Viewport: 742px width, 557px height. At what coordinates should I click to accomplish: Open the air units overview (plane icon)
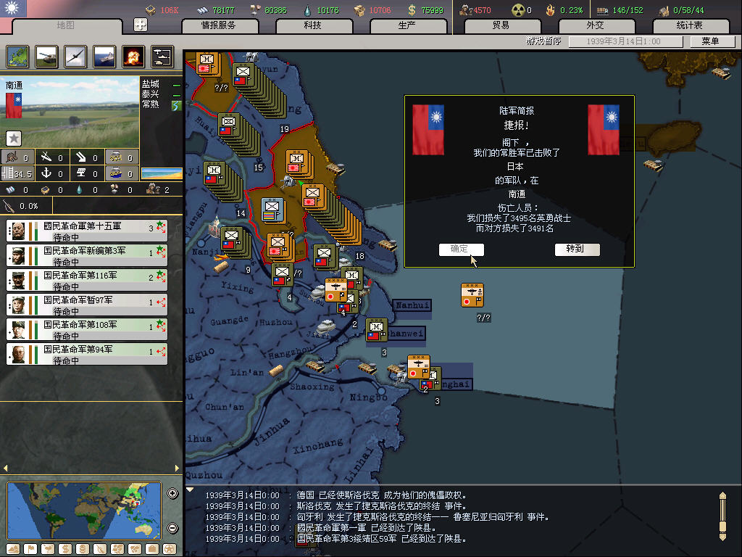tap(75, 57)
